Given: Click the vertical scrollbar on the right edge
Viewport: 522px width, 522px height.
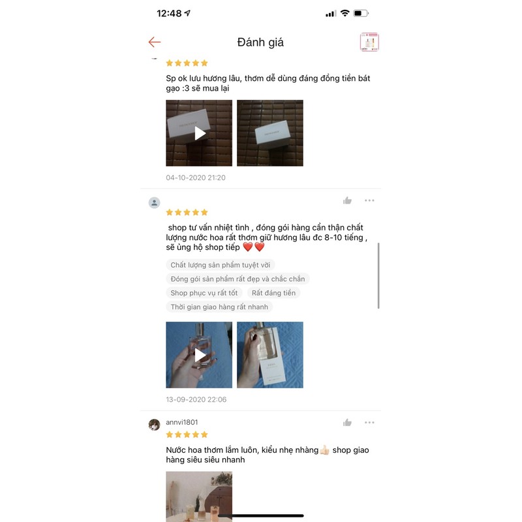Looking at the screenshot, I should click(x=378, y=275).
